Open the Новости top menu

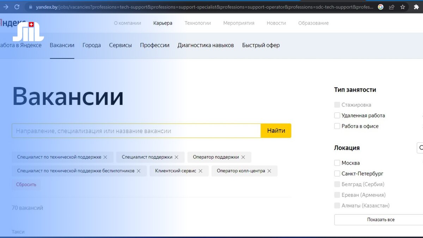pyautogui.click(x=276, y=23)
